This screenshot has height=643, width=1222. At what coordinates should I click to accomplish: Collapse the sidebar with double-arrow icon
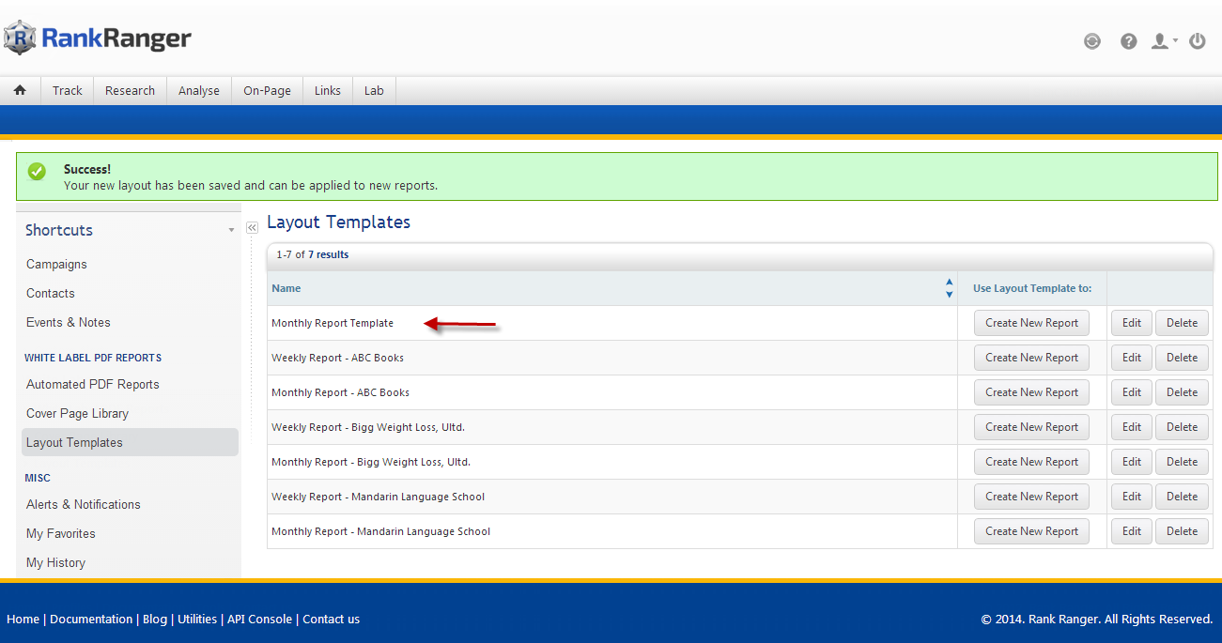coord(252,228)
